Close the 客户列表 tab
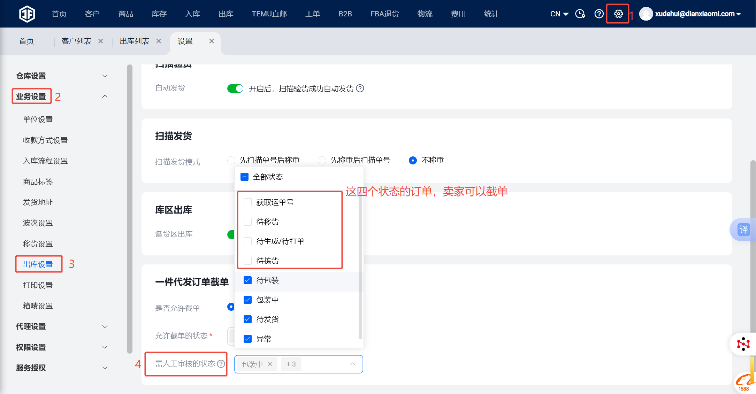The image size is (756, 394). [101, 41]
